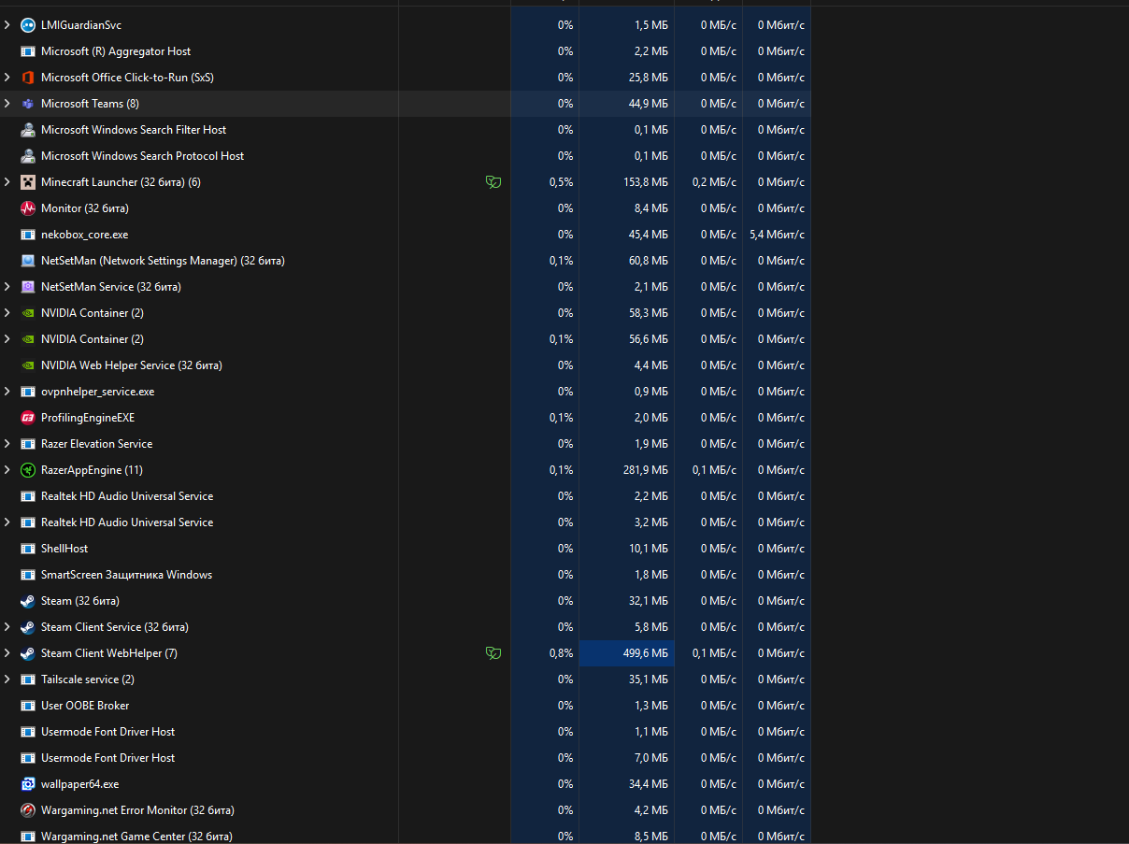Expand Razer Elevation Service group
Screen dimensions: 1129x844
7,444
